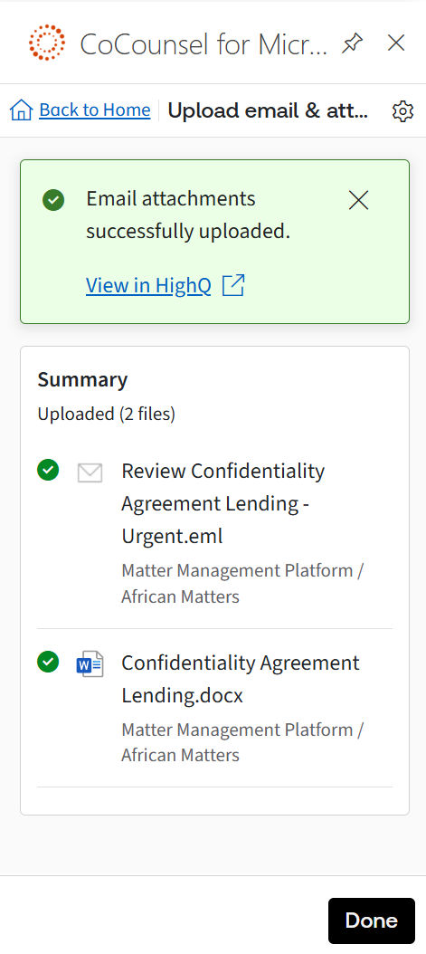Click the external link icon next to HighQ

233,285
